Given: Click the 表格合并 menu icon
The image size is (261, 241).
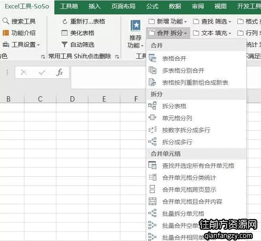Looking at the screenshot, I should coord(152,58).
